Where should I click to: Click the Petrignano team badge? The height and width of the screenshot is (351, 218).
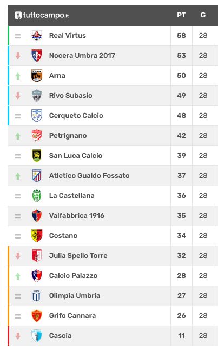pyautogui.click(x=37, y=136)
